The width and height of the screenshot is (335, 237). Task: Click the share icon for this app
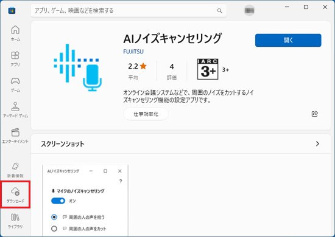(314, 114)
